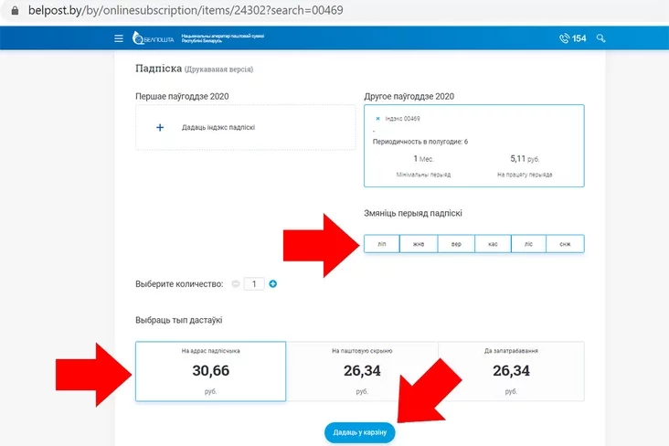Open the hamburger menu in header
Image resolution: width=669 pixels, height=446 pixels.
pos(118,38)
